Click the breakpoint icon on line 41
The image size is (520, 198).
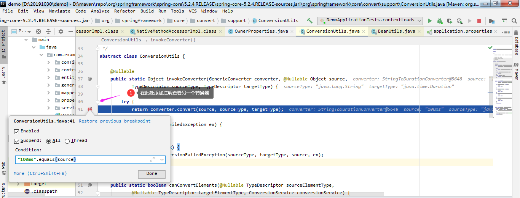coord(90,109)
